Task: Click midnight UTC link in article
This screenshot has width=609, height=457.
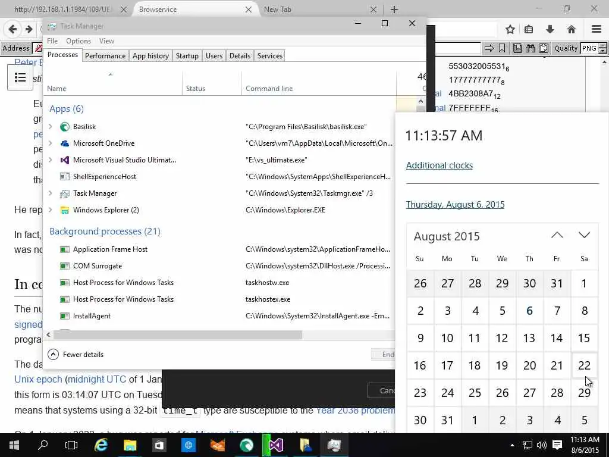Action: (97, 379)
